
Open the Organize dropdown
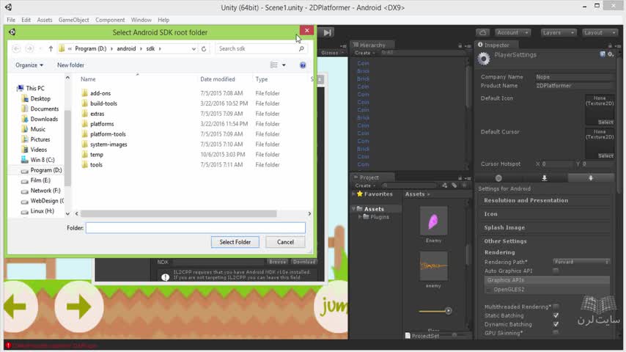pos(29,65)
